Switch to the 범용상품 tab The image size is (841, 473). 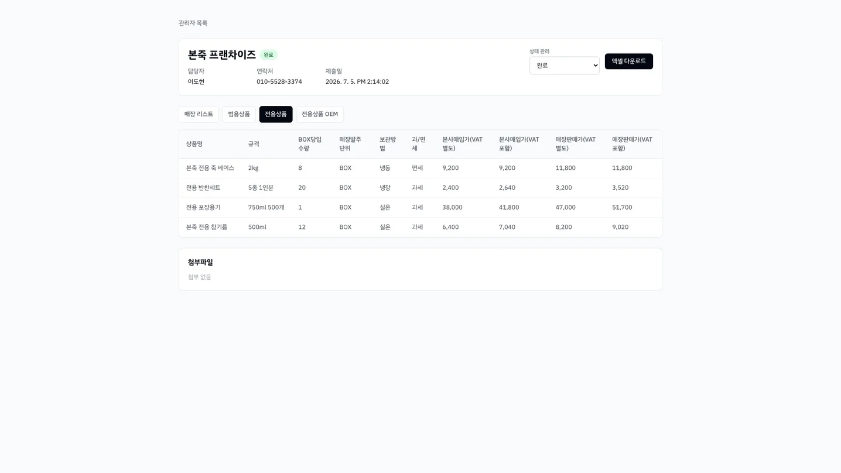coord(239,114)
